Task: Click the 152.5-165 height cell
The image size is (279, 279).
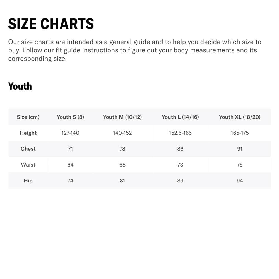Action: click(180, 133)
